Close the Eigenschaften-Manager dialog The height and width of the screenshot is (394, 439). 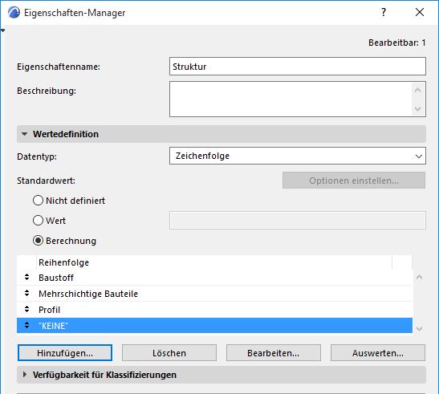[420, 12]
